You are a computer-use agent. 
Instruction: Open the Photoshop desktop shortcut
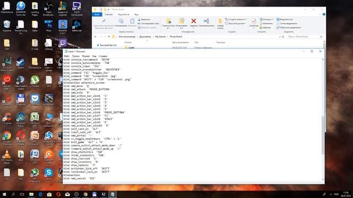49,26
